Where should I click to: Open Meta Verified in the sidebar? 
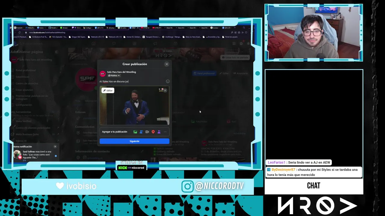[x=23, y=121]
